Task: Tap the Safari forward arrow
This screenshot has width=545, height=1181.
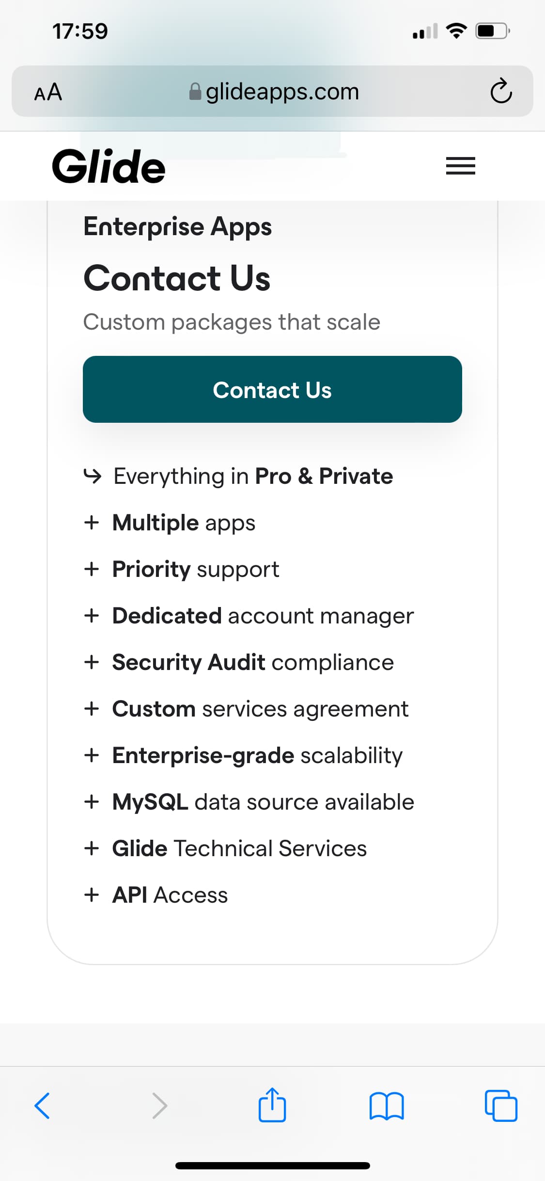Action: click(159, 1105)
